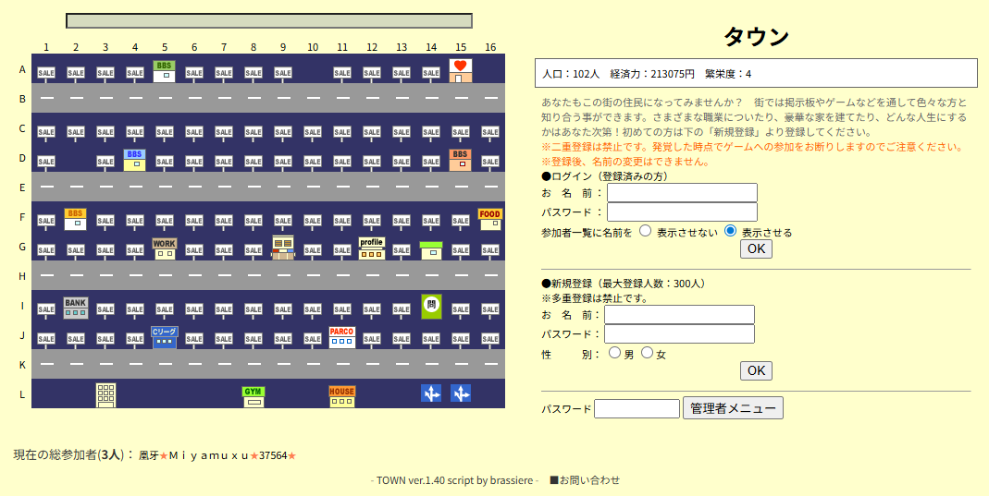Select the SALE lot at grid I16
This screenshot has height=496, width=989.
[490, 309]
